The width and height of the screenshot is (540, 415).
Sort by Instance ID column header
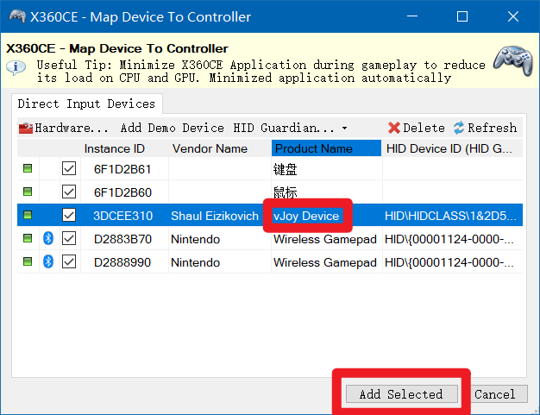115,148
